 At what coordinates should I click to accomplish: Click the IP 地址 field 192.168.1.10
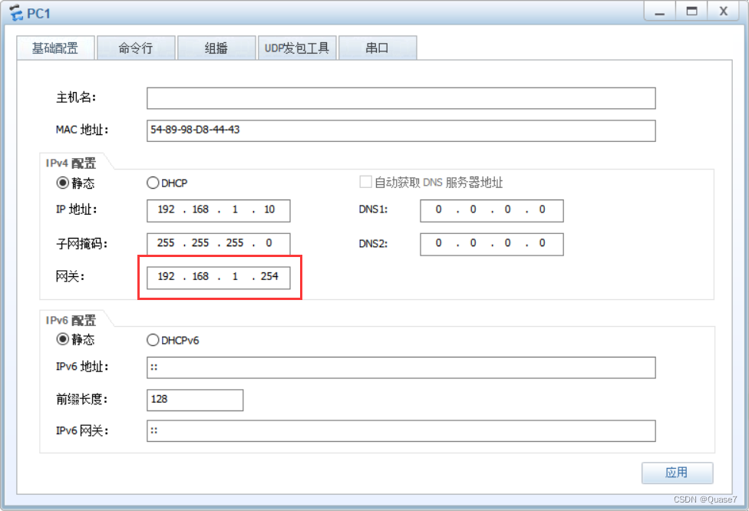(x=218, y=210)
